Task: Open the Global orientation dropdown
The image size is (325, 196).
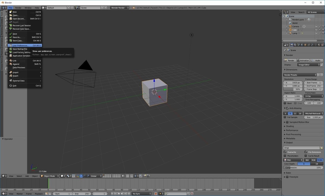Action: click(x=96, y=176)
